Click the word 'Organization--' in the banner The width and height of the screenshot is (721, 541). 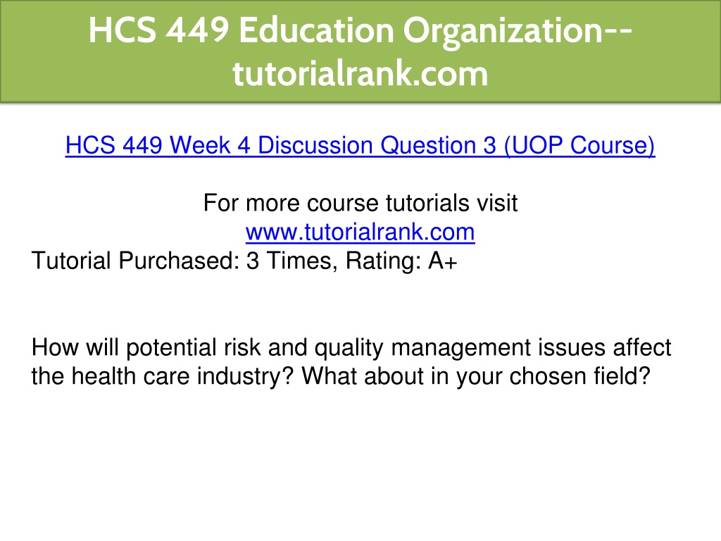coord(518,30)
